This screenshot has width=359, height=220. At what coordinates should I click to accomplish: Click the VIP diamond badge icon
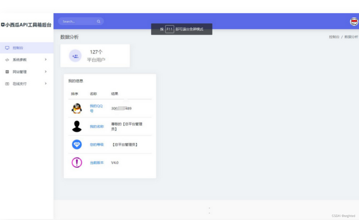click(77, 144)
